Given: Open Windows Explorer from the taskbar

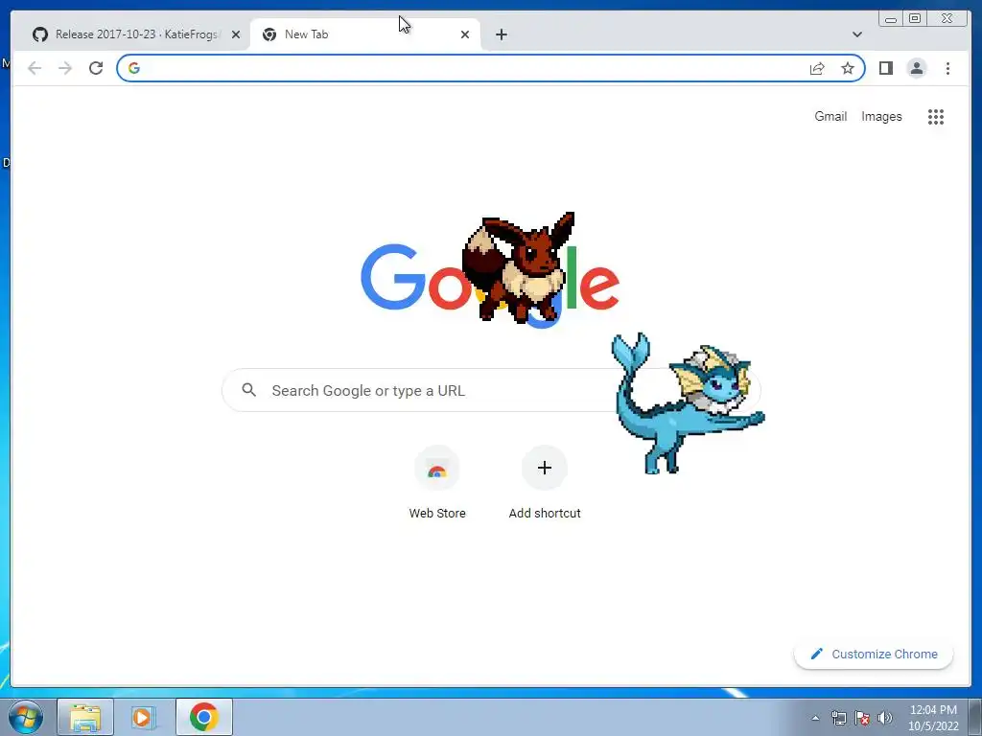Looking at the screenshot, I should 85,717.
